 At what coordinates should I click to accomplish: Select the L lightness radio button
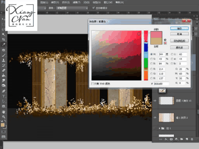pos(172,54)
